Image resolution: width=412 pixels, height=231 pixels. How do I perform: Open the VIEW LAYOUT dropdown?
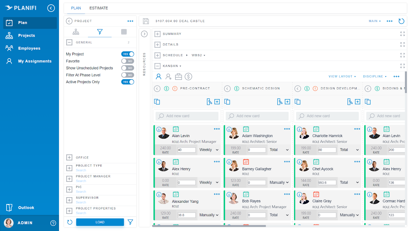pyautogui.click(x=342, y=76)
